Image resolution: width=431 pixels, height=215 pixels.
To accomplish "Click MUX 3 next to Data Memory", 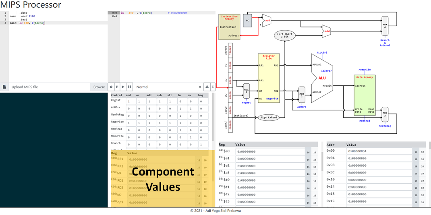I will [385, 114].
